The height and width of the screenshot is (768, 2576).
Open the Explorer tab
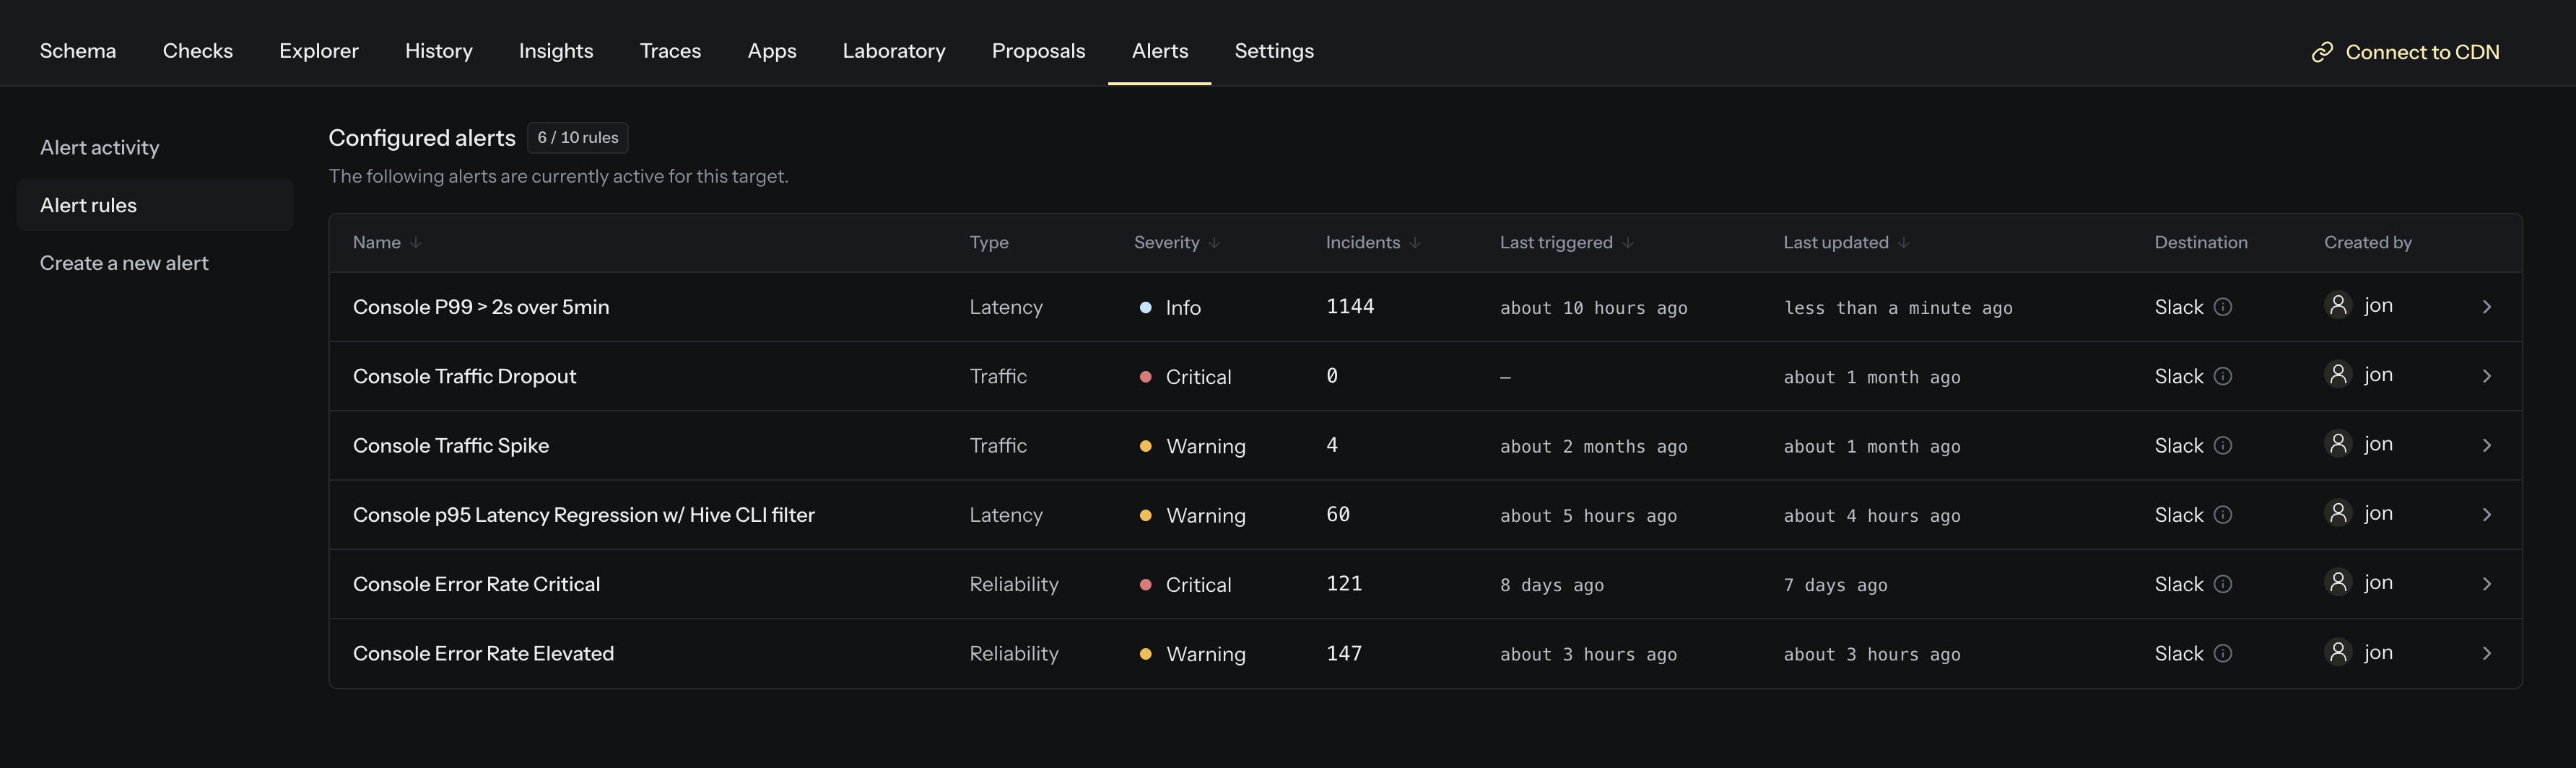319,51
